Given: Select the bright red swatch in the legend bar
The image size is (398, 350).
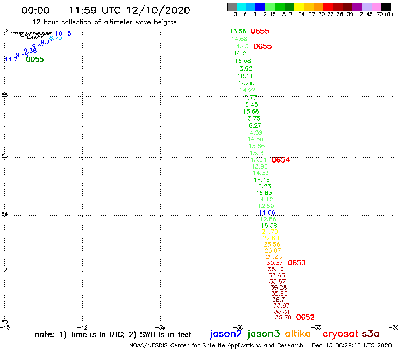Looking at the screenshot, I should point(328,6).
